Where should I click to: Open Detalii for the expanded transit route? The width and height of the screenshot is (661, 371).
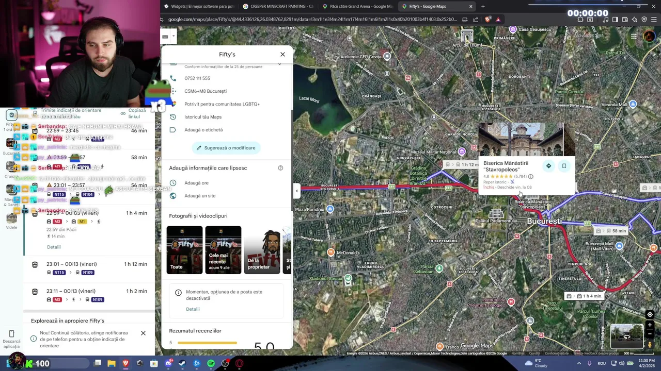click(x=54, y=247)
